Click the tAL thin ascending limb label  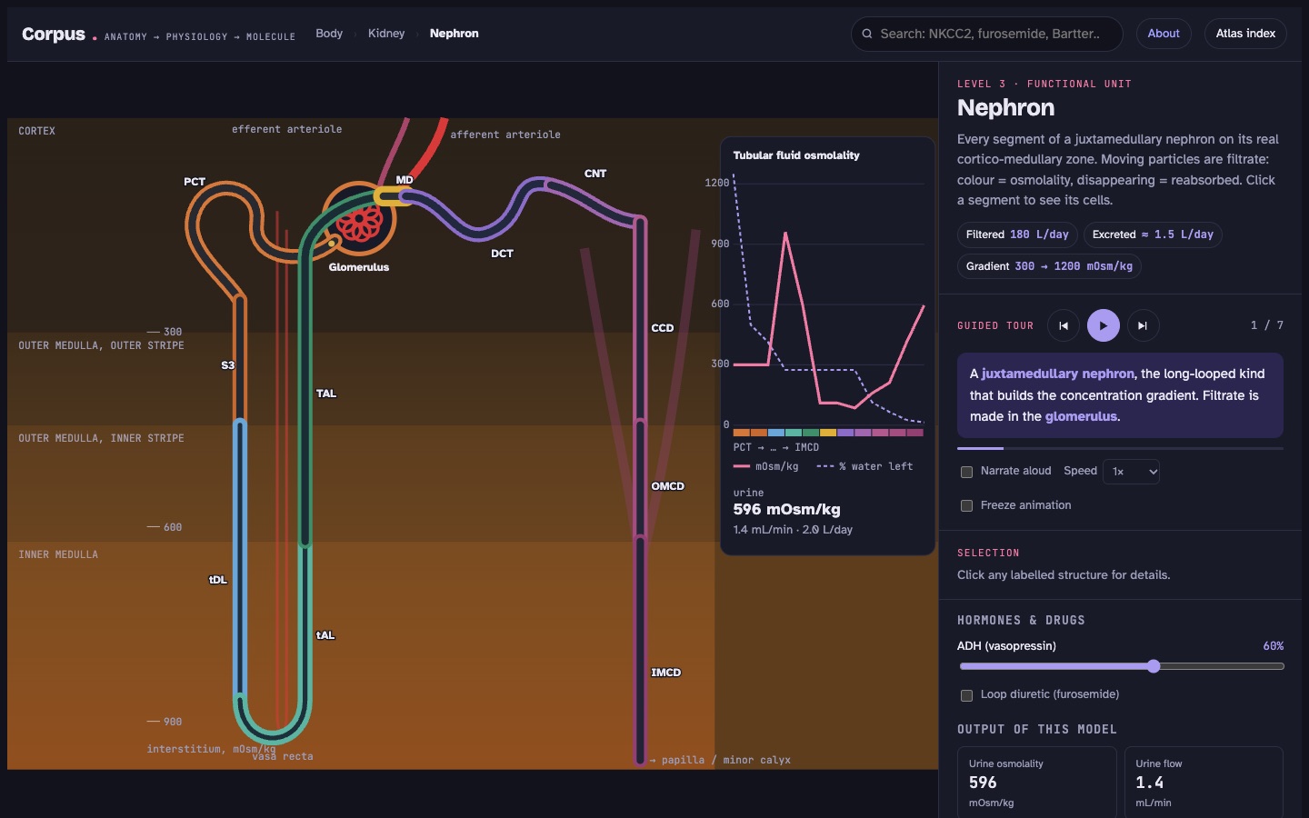click(x=325, y=635)
